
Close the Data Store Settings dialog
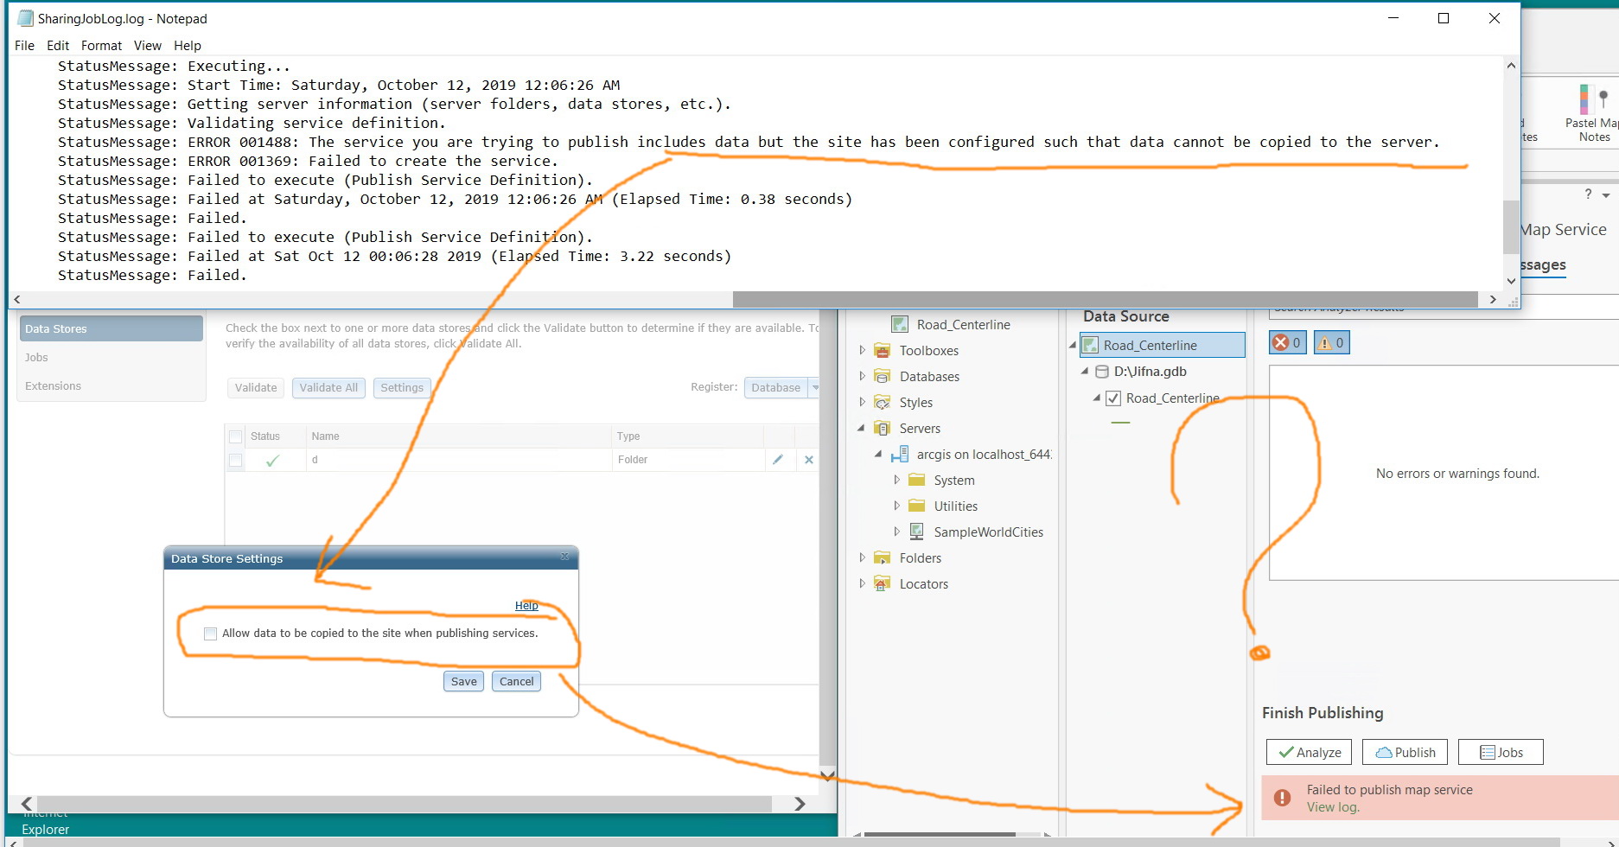click(564, 557)
